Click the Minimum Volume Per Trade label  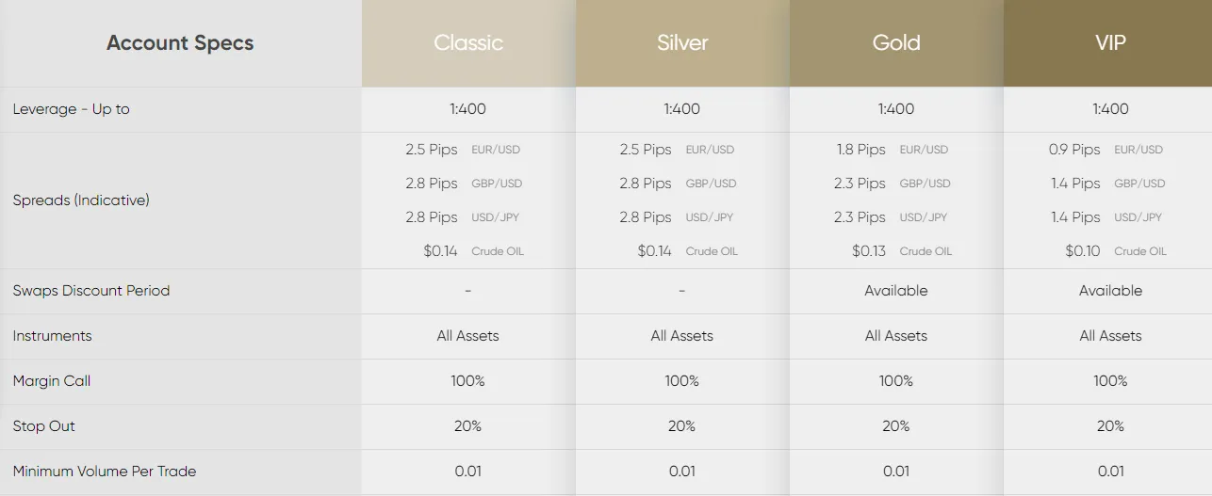click(x=105, y=472)
